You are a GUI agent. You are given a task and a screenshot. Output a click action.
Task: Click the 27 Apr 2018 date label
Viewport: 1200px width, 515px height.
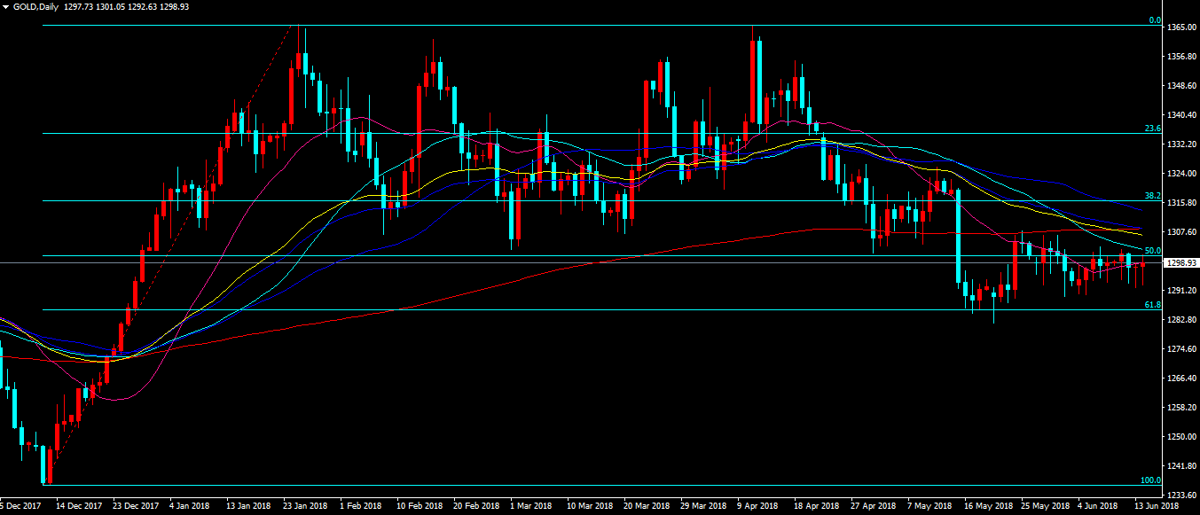coord(874,506)
